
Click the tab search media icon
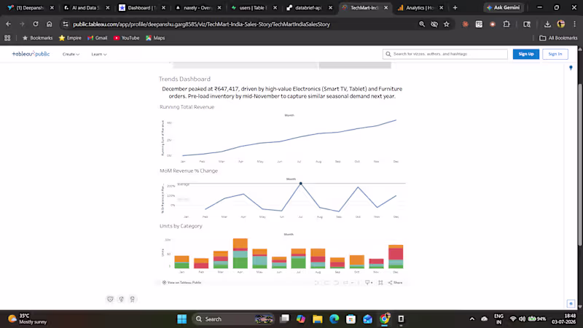coord(527,24)
